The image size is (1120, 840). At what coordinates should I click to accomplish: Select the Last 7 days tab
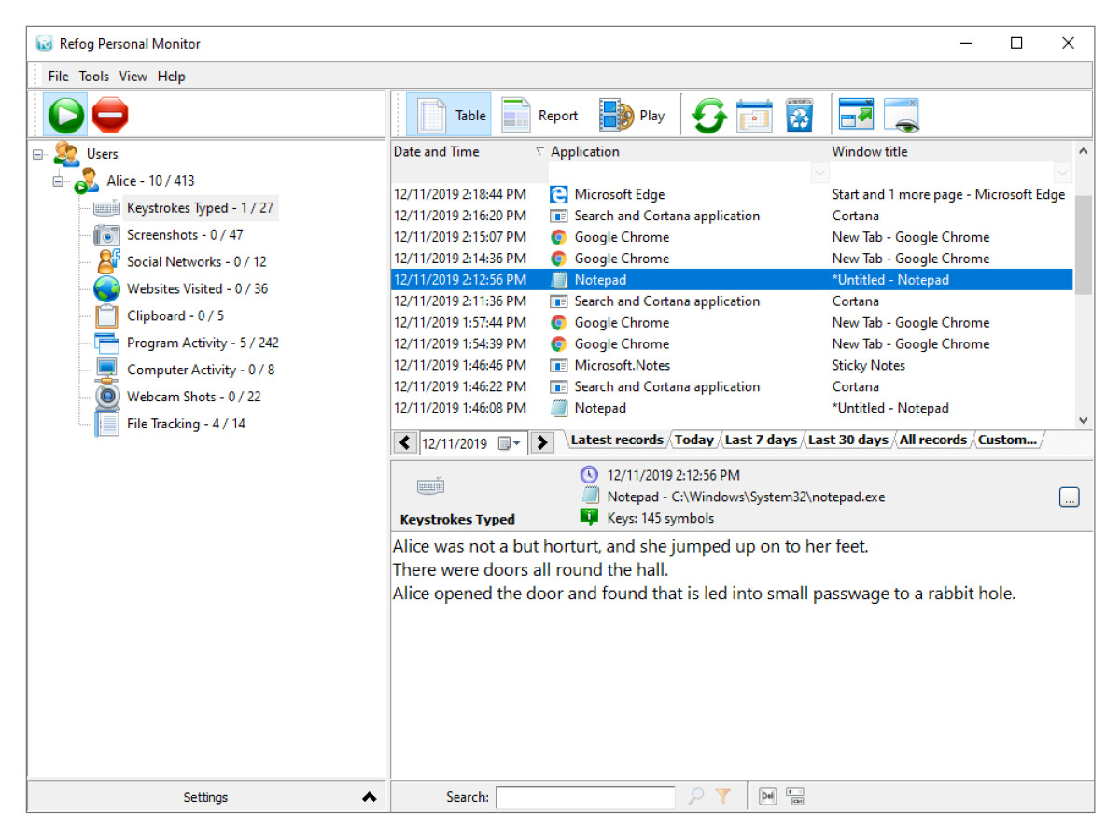[761, 440]
